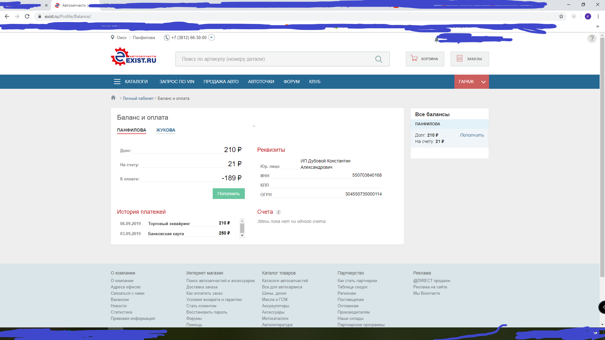Open Адреса офисов footer link
The width and height of the screenshot is (605, 340).
pos(125,287)
